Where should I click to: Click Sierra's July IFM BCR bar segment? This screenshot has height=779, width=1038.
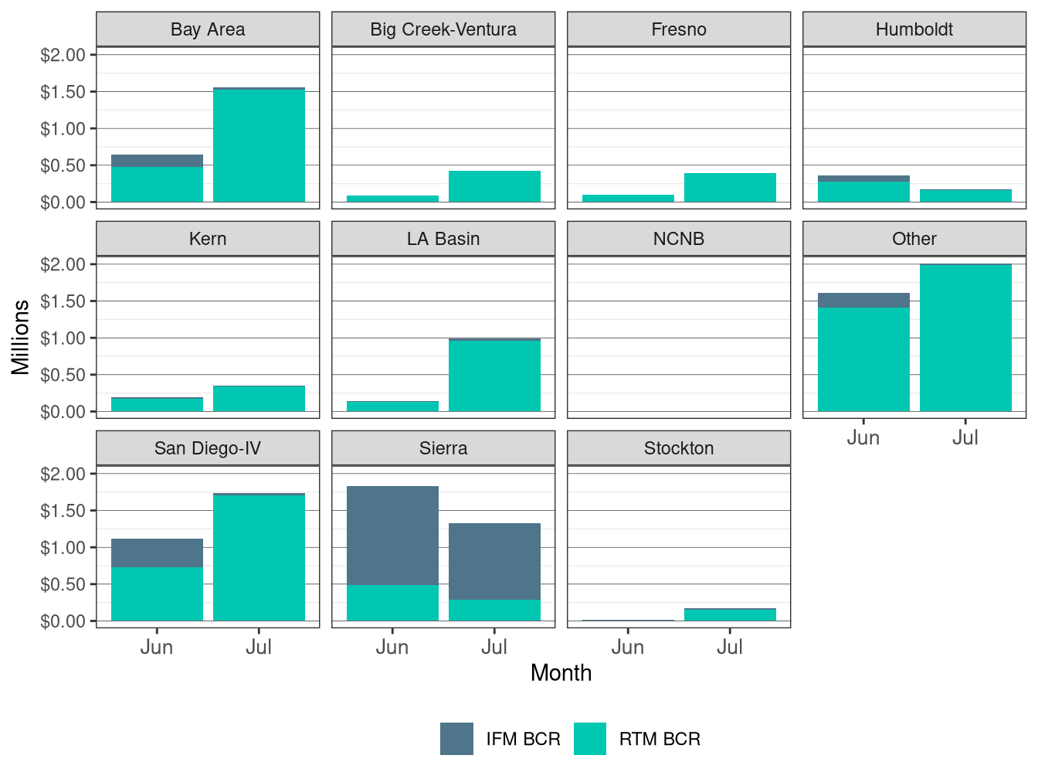point(494,562)
